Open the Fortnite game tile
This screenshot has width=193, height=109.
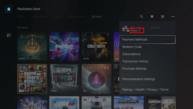[64, 47]
